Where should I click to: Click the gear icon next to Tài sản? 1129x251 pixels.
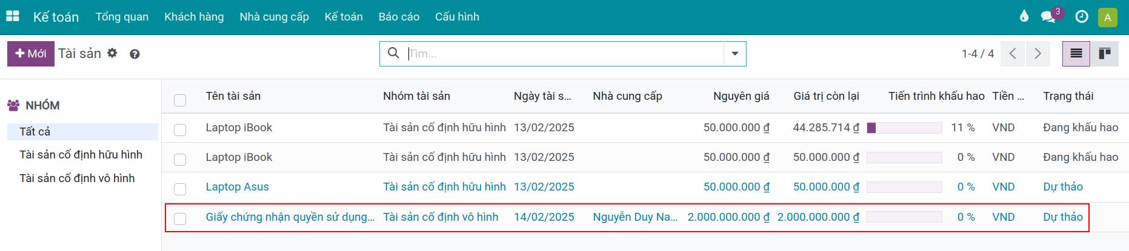coord(112,53)
